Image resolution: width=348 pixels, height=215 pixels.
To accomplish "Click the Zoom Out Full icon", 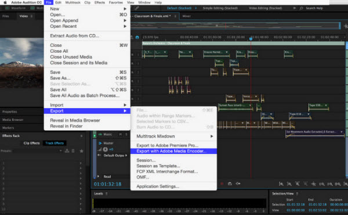I will pyautogui.click(x=314, y=184).
